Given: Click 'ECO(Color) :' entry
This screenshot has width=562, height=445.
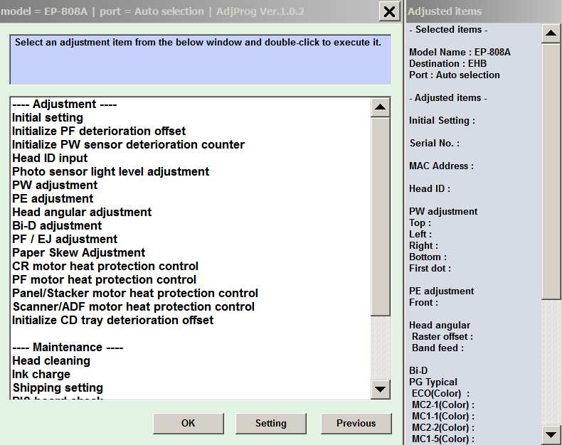Looking at the screenshot, I should coord(441,394).
